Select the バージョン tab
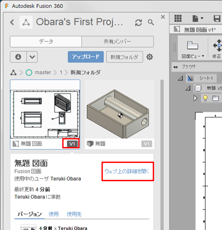Screen dimensions: 222x230 click(x=29, y=214)
